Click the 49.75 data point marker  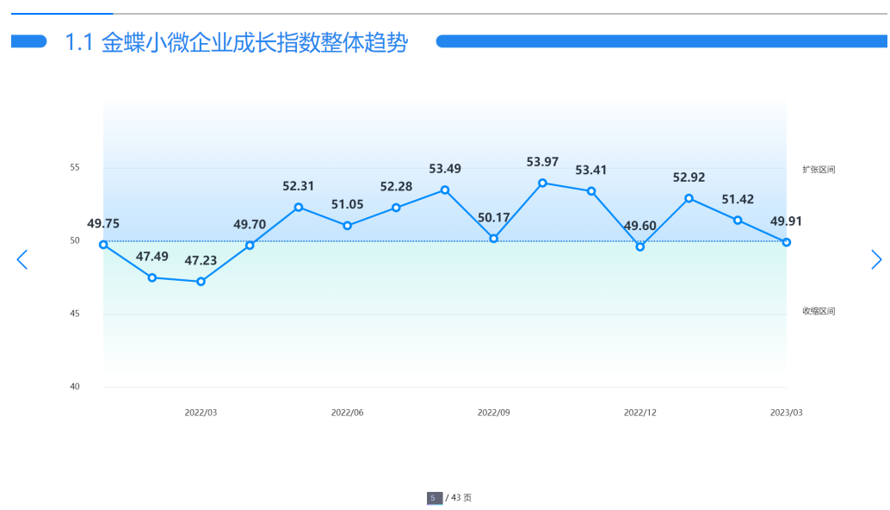click(x=103, y=245)
